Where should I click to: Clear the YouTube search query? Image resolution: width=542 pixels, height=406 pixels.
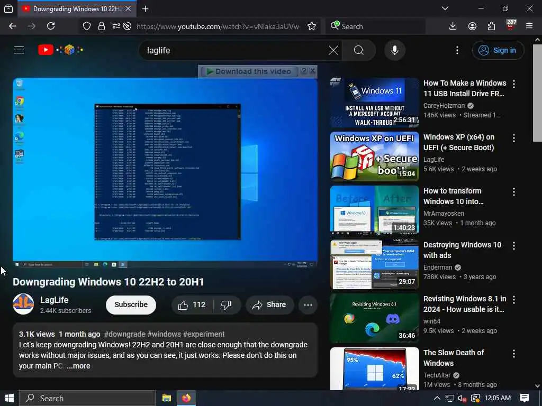click(333, 50)
